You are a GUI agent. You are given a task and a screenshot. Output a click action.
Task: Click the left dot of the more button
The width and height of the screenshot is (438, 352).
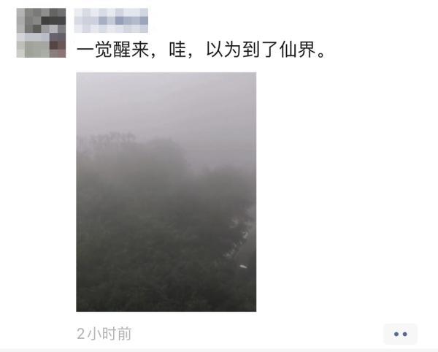[396, 334]
